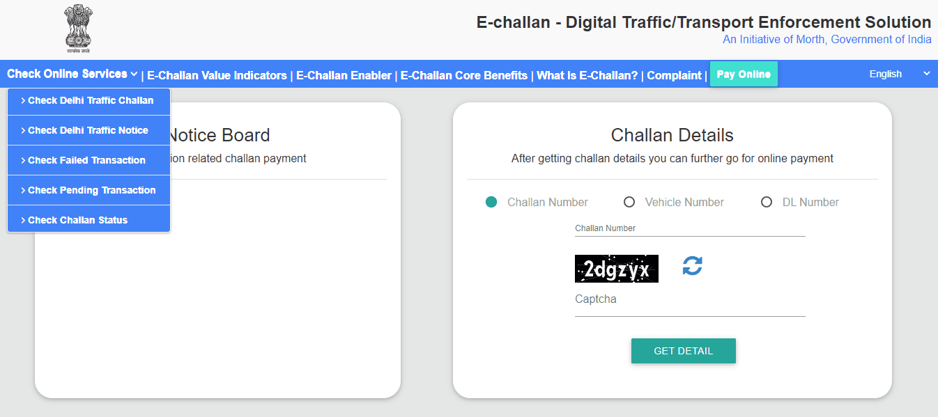Image resolution: width=938 pixels, height=417 pixels.
Task: Select the DL Number radio option
Action: pyautogui.click(x=767, y=202)
